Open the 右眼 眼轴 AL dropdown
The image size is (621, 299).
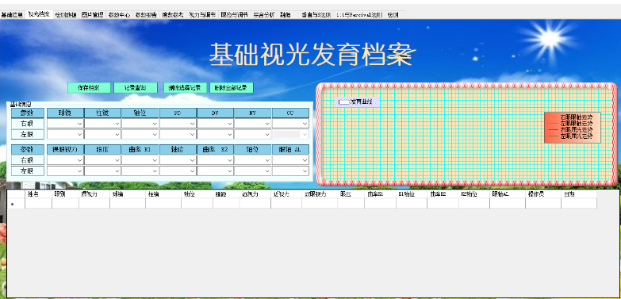(305, 160)
